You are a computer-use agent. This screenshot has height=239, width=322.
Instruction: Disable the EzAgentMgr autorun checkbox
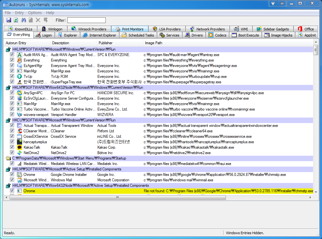[x=12, y=65]
